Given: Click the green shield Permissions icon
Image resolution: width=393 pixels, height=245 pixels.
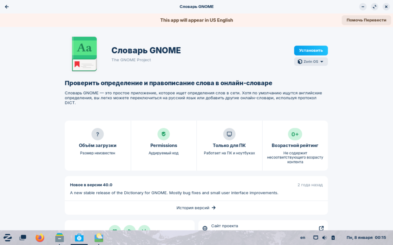Looking at the screenshot, I should [163, 134].
